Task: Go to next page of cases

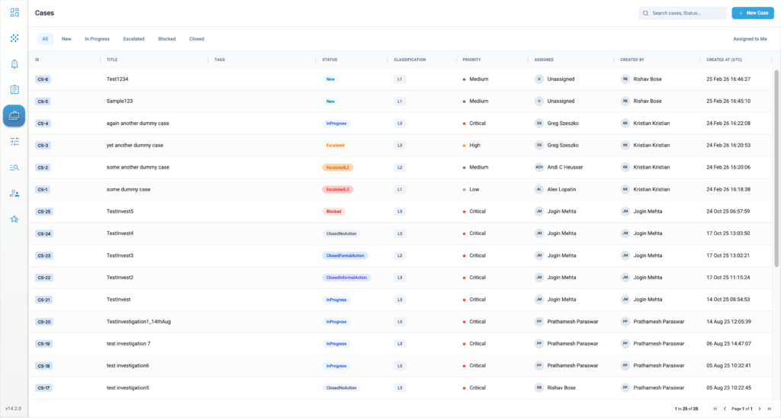Action: (x=760, y=409)
